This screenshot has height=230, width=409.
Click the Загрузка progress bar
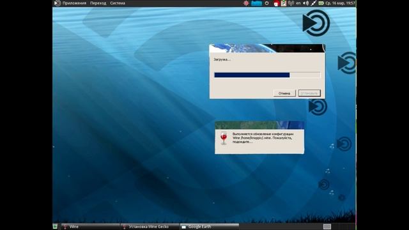267,75
